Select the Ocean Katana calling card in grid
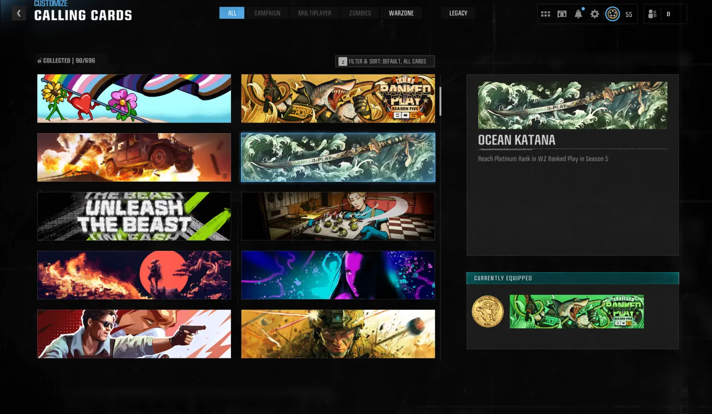The height and width of the screenshot is (414, 712). click(338, 157)
